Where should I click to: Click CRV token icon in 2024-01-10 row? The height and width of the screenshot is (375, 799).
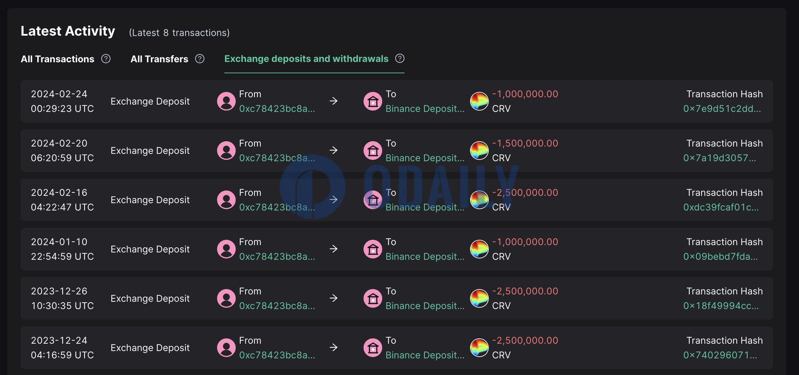pos(479,249)
